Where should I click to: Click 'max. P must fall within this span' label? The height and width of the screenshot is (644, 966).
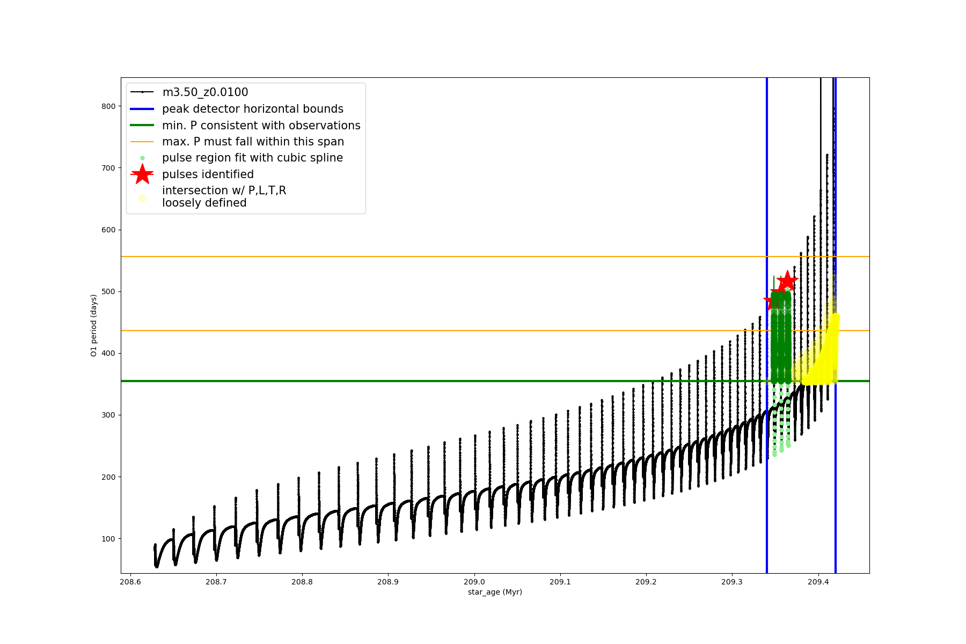pyautogui.click(x=253, y=142)
